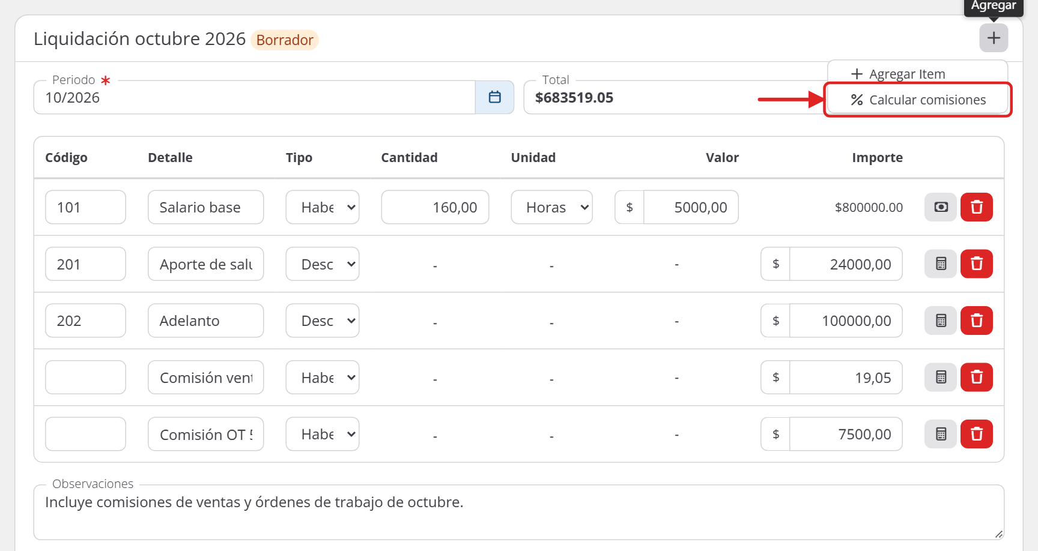Delete the Adelanto row
This screenshot has width=1038, height=551.
tap(976, 321)
